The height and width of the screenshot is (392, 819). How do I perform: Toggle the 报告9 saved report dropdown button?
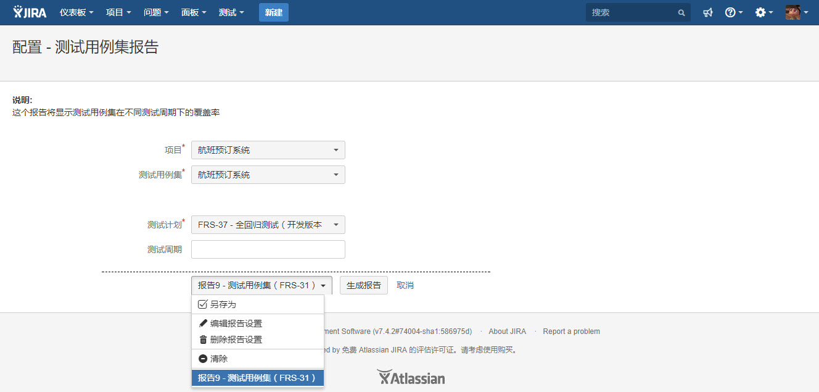261,285
